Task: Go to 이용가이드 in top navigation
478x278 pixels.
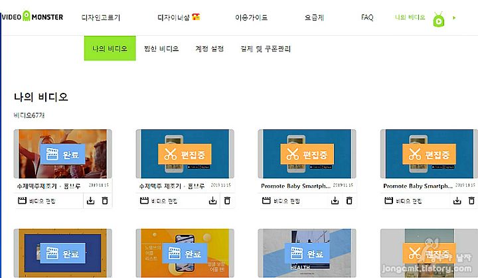Action: pyautogui.click(x=251, y=17)
